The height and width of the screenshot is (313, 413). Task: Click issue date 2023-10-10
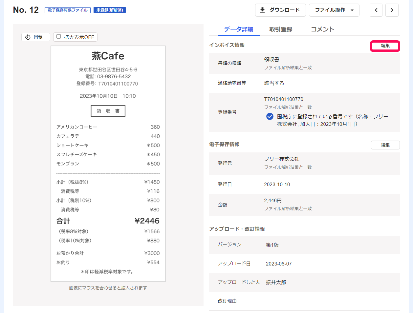(x=277, y=185)
